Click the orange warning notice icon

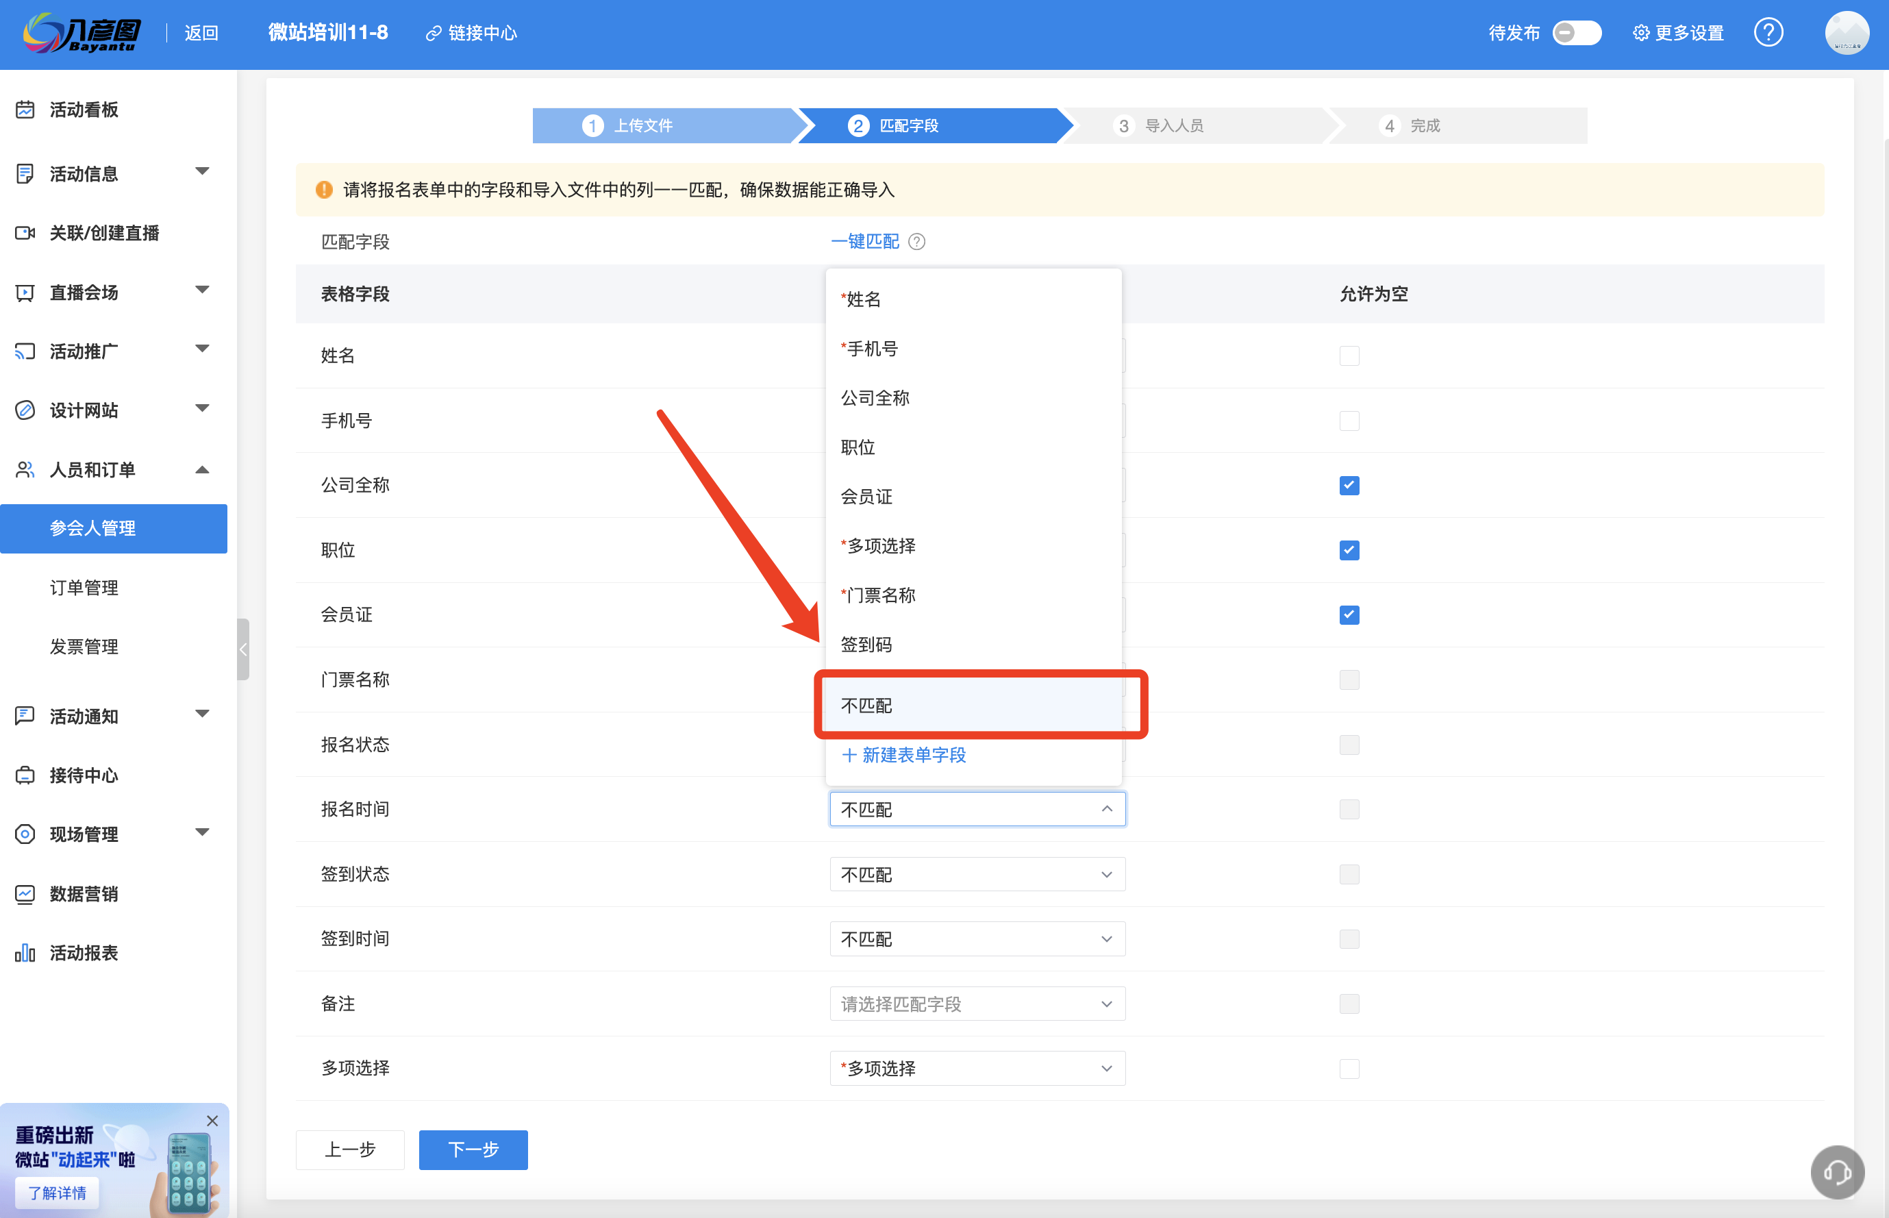coord(324,190)
